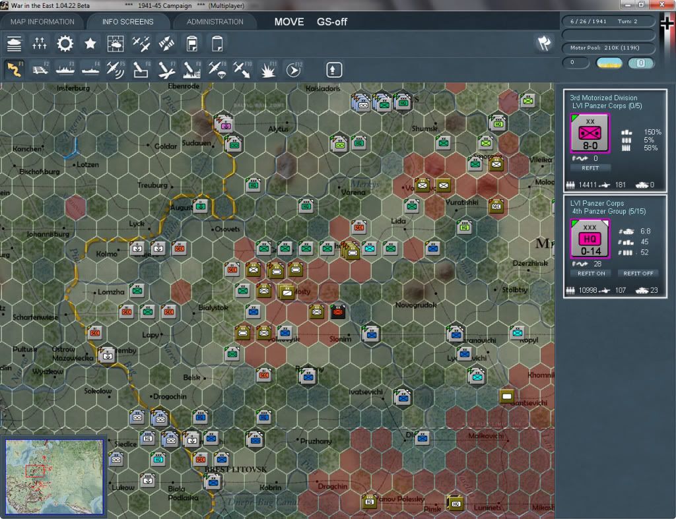Open the LVI Panzer Corps (0/5) link
Image resolution: width=676 pixels, height=519 pixels.
(607, 106)
